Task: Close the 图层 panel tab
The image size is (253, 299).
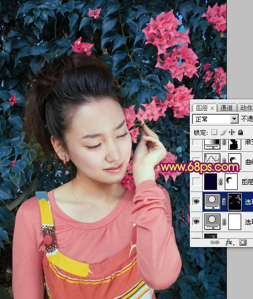Action: (212, 109)
